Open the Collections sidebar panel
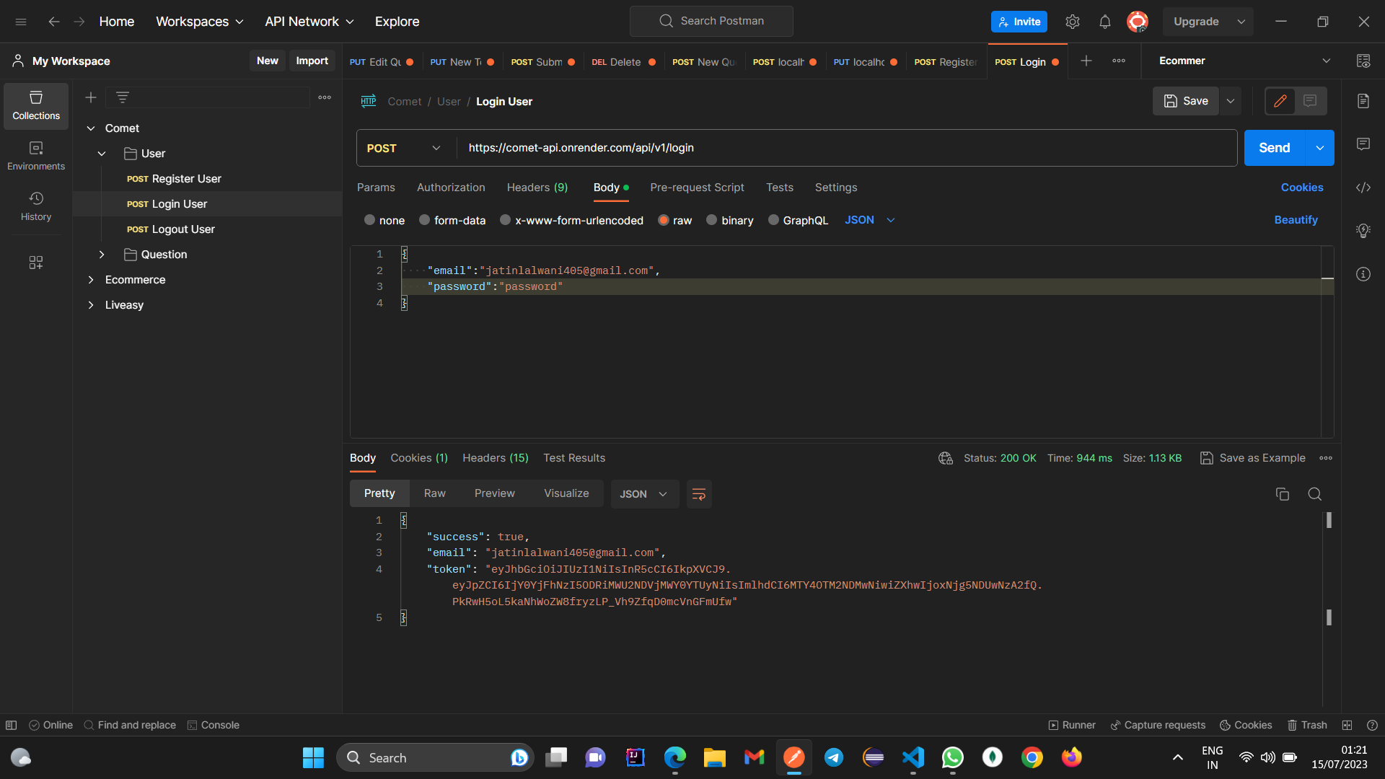Image resolution: width=1385 pixels, height=779 pixels. coord(35,105)
